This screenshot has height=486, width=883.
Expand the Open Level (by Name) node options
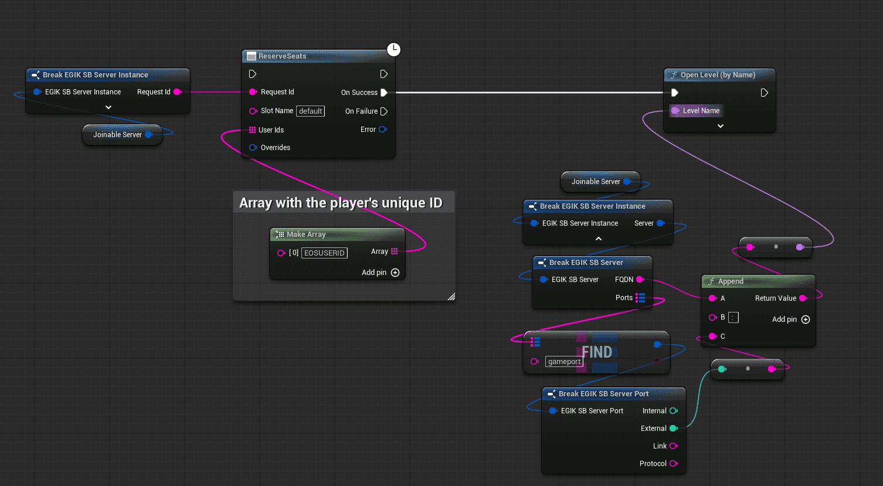click(721, 126)
